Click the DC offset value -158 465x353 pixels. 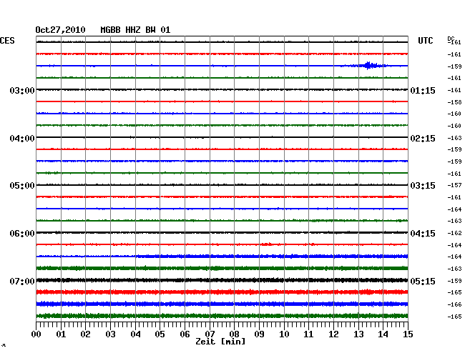pyautogui.click(x=454, y=102)
